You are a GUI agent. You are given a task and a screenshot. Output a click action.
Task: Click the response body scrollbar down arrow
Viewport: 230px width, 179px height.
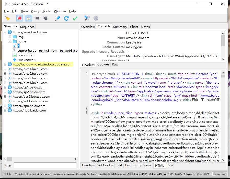223,160
